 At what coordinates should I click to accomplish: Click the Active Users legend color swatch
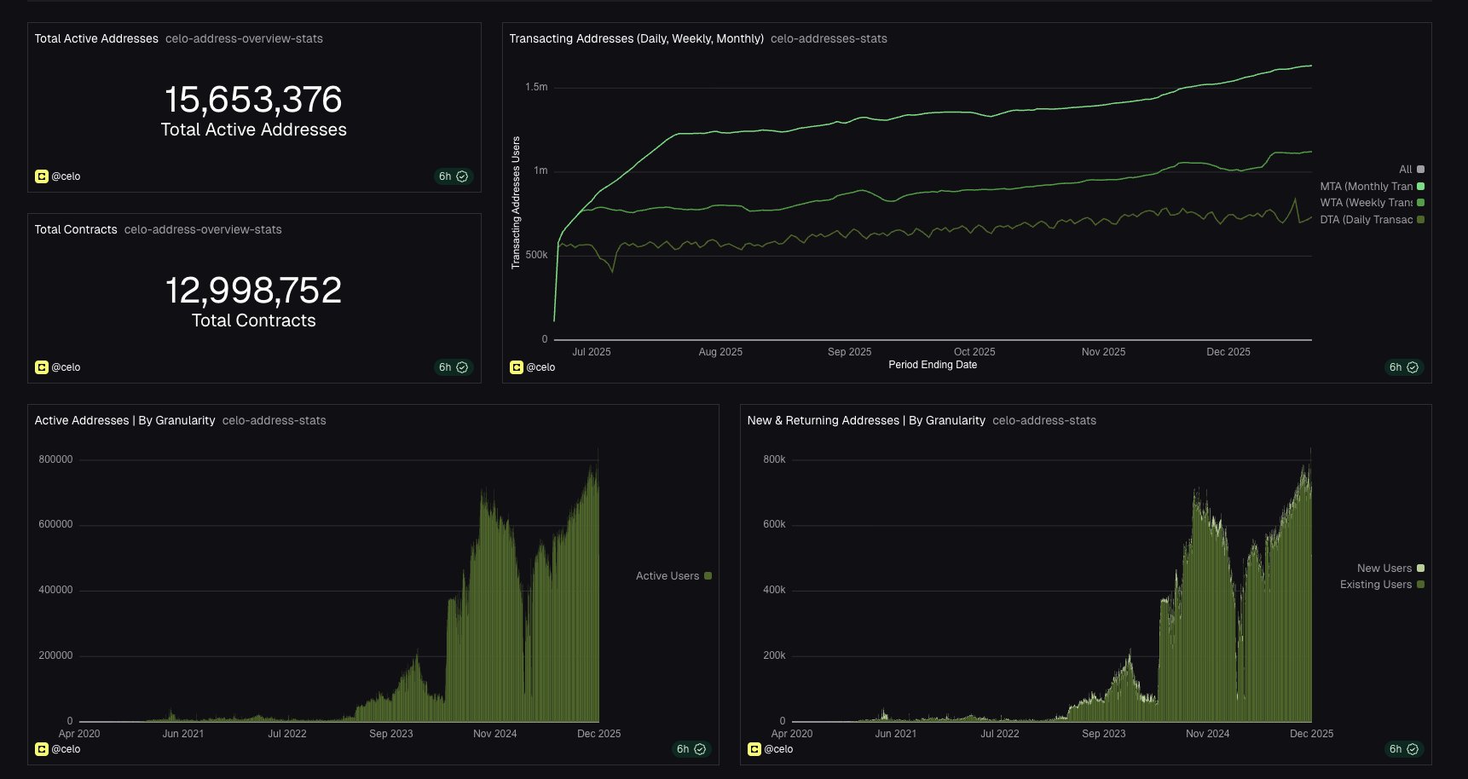click(x=708, y=576)
